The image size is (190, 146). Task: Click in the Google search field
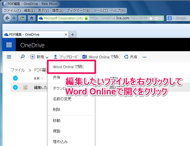(x=182, y=18)
